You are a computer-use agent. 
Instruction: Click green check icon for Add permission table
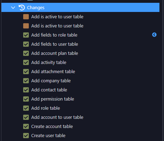click(26, 99)
